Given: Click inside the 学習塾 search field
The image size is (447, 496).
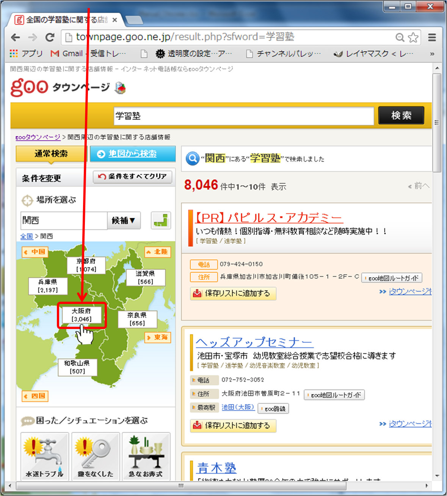Looking at the screenshot, I should point(243,116).
